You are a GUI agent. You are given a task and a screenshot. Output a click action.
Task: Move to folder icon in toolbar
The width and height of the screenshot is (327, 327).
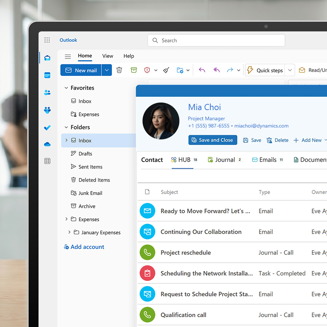click(x=180, y=70)
